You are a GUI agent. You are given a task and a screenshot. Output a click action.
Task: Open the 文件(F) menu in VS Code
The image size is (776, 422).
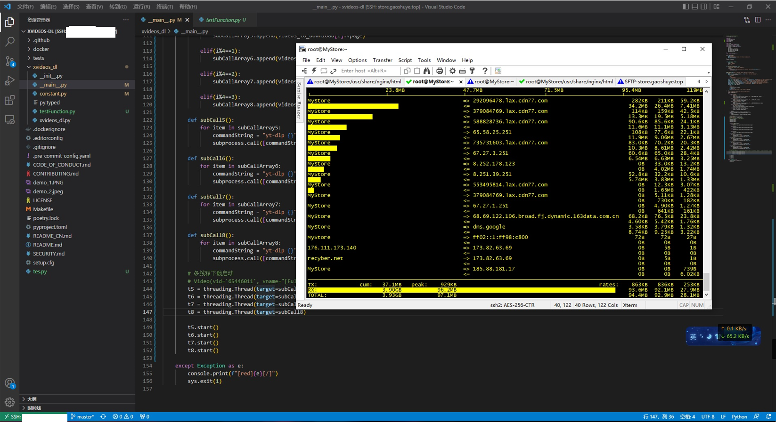click(x=25, y=7)
